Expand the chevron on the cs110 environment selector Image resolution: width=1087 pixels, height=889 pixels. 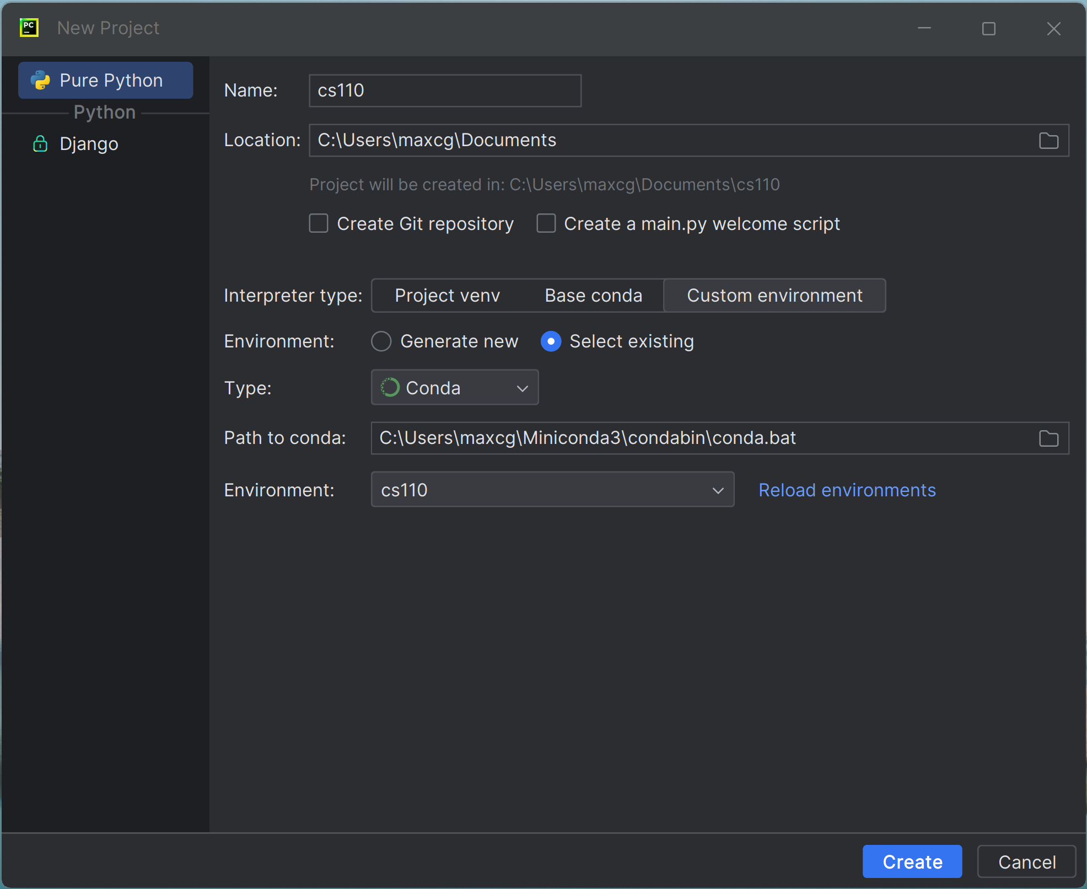pos(718,490)
